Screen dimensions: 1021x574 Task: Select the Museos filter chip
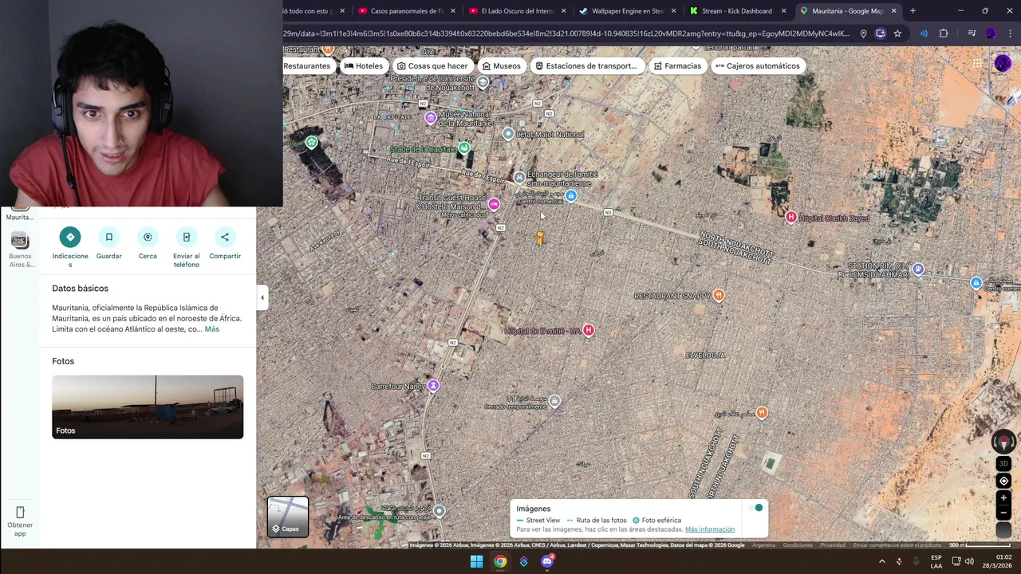[x=501, y=66]
